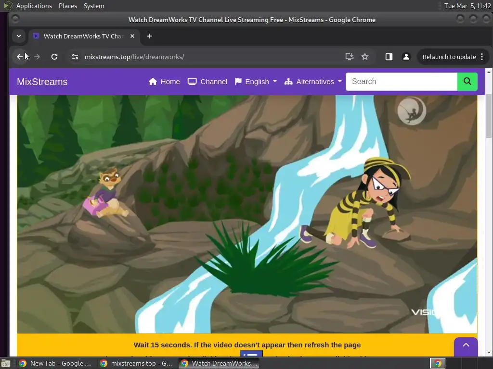Go back with the browser back arrow
This screenshot has width=493, height=369.
(20, 57)
